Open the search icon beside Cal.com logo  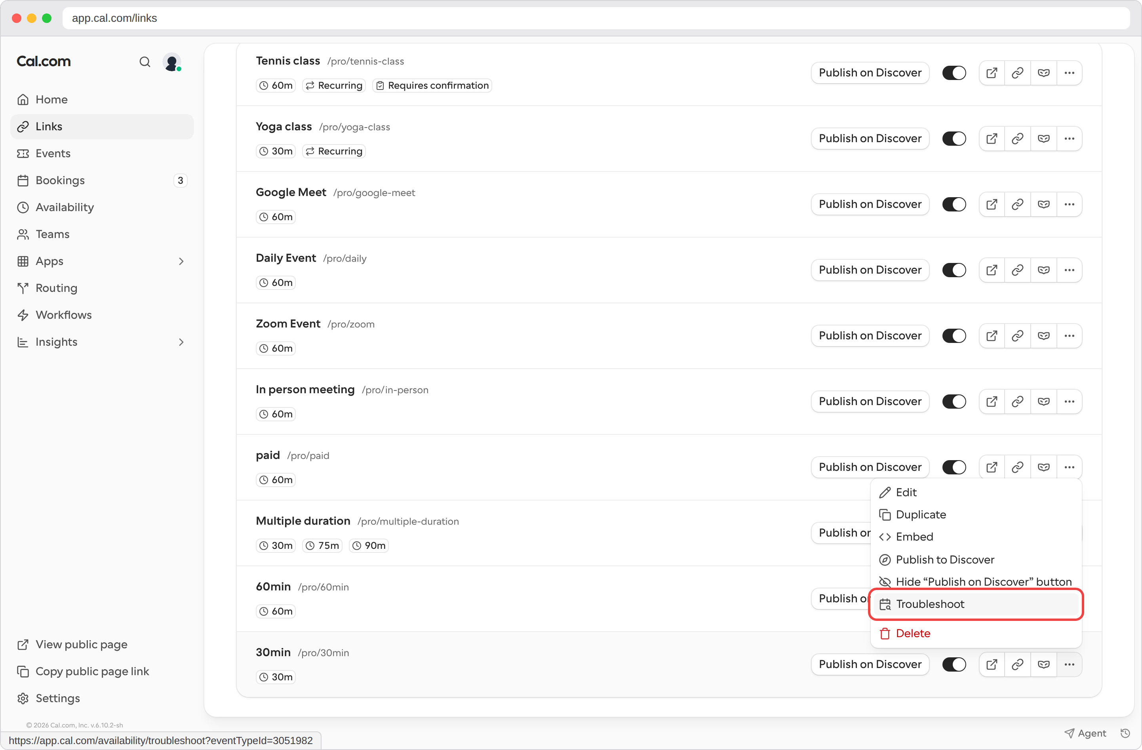pos(145,62)
